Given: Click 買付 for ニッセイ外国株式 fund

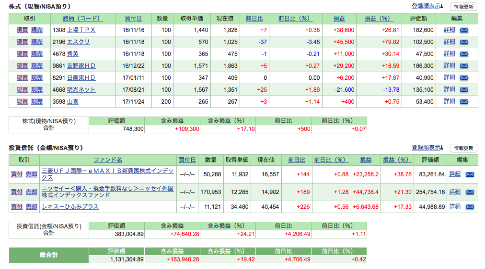Looking at the screenshot, I should [17, 192].
